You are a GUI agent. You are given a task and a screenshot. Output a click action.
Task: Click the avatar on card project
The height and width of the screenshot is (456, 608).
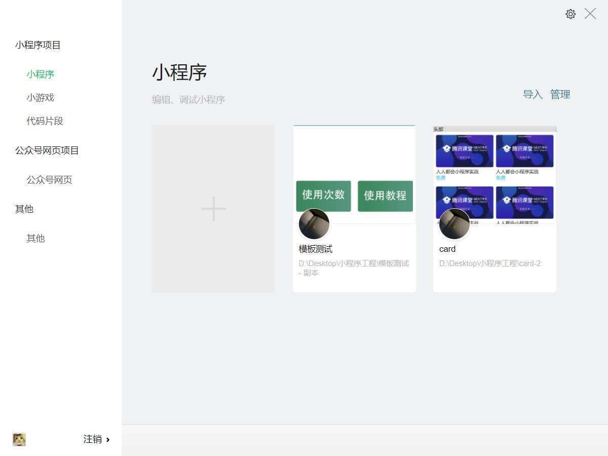454,224
